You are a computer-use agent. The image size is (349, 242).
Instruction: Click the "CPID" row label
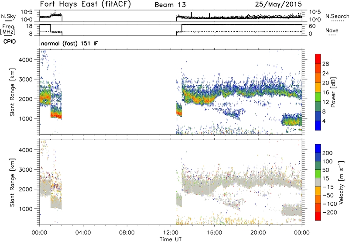pyautogui.click(x=10, y=41)
